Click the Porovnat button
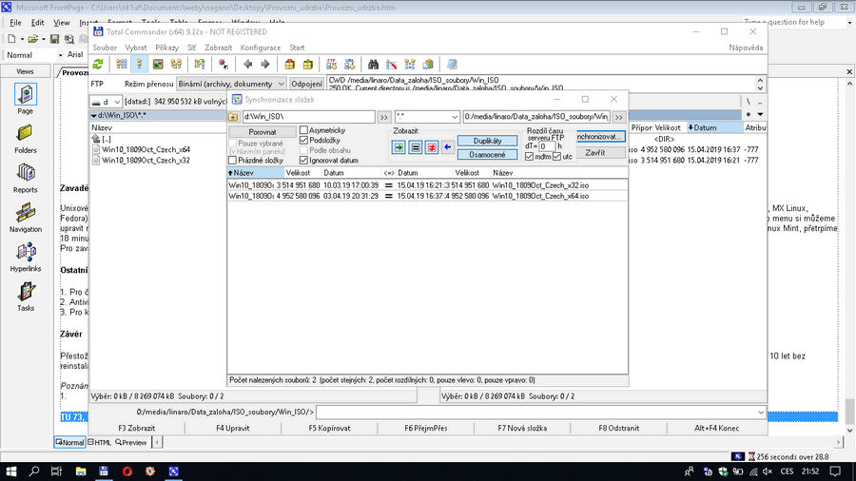The height and width of the screenshot is (481, 856). point(262,132)
